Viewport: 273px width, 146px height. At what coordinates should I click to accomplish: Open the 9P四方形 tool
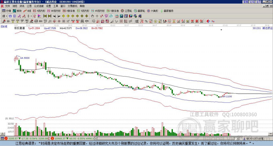click(54, 11)
